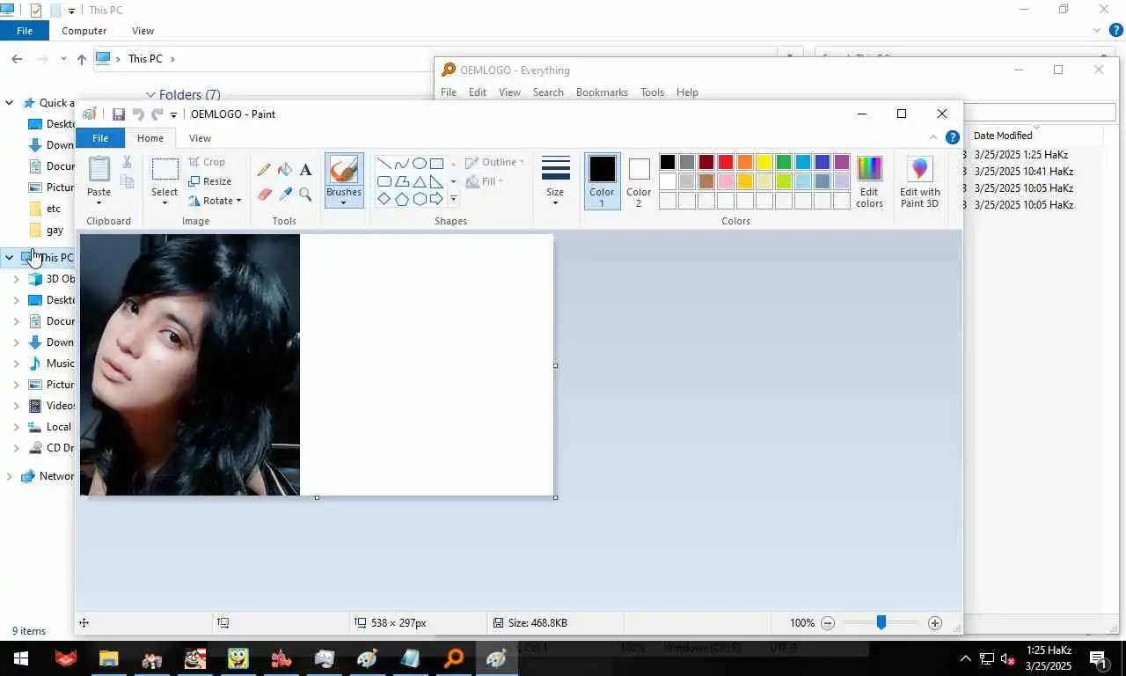Click the Brushes tool icon

(x=343, y=170)
